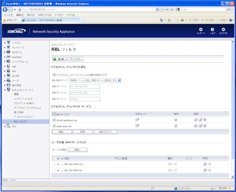Screen dimensions: 236x192
Task: Toggle 有効 checkbox for dnsbl.sorbs.net
Action: tap(176, 126)
